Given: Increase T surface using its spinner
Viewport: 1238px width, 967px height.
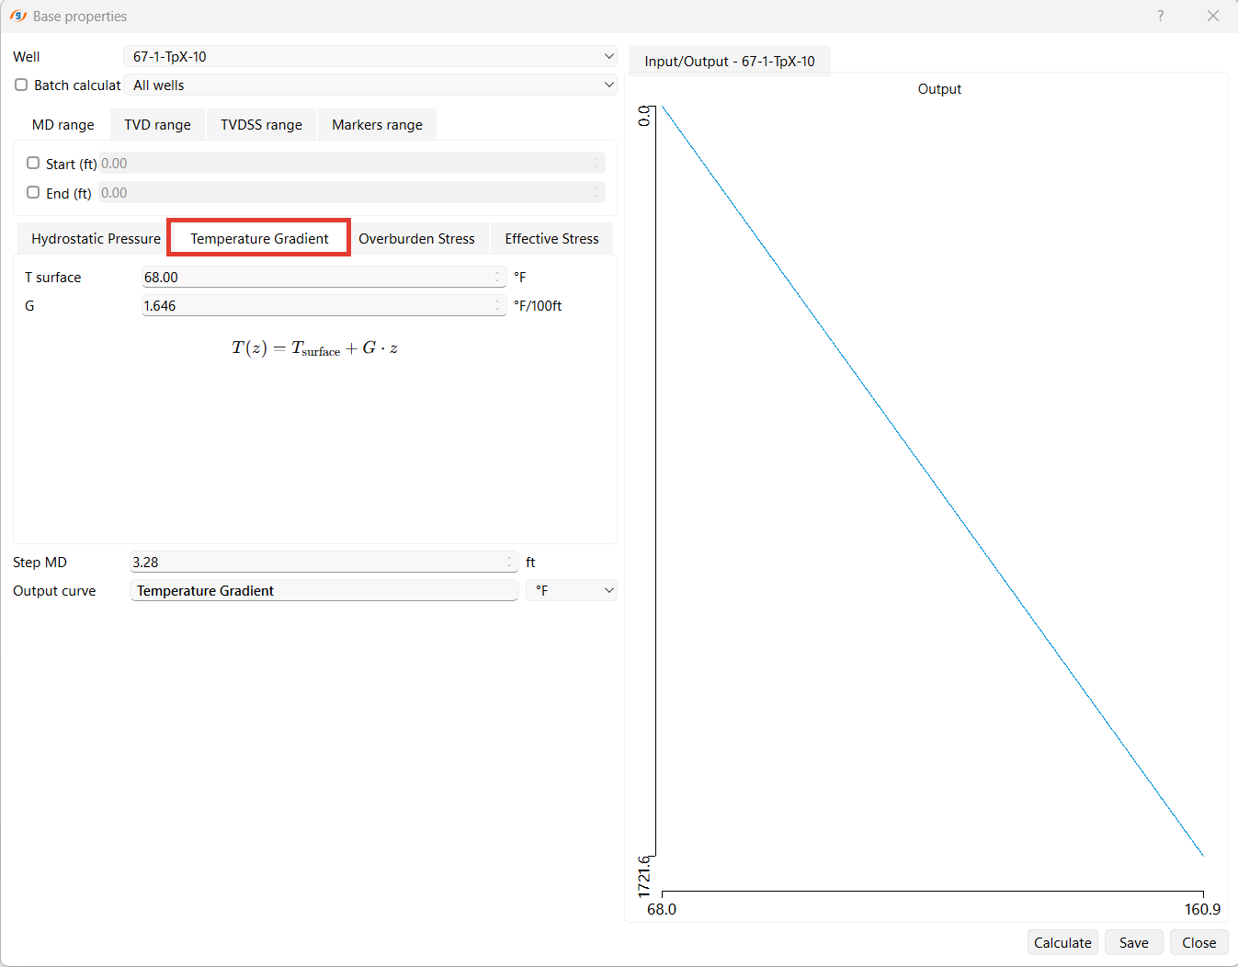Looking at the screenshot, I should 496,272.
